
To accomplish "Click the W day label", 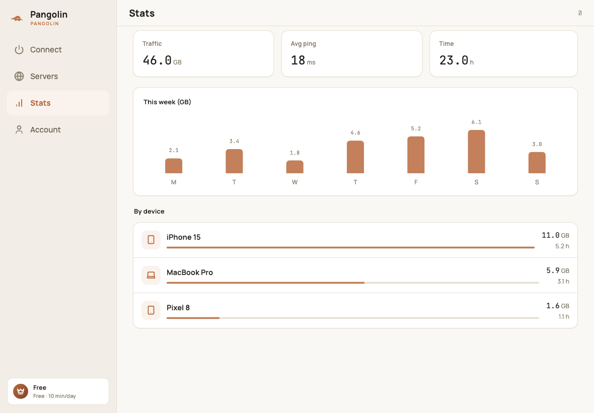I will pyautogui.click(x=294, y=182).
